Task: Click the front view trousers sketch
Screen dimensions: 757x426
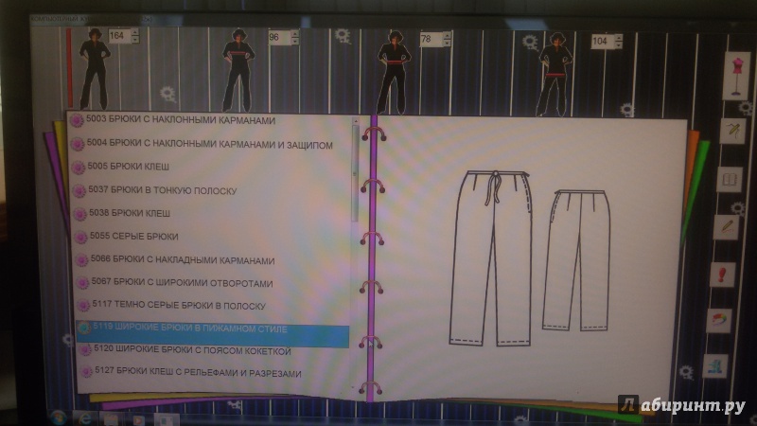Action: (489, 257)
